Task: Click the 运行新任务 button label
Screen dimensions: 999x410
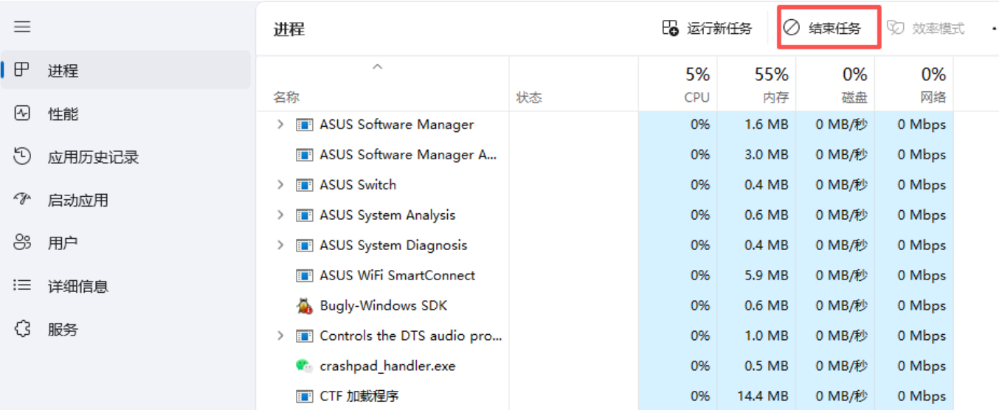Action: [x=720, y=29]
